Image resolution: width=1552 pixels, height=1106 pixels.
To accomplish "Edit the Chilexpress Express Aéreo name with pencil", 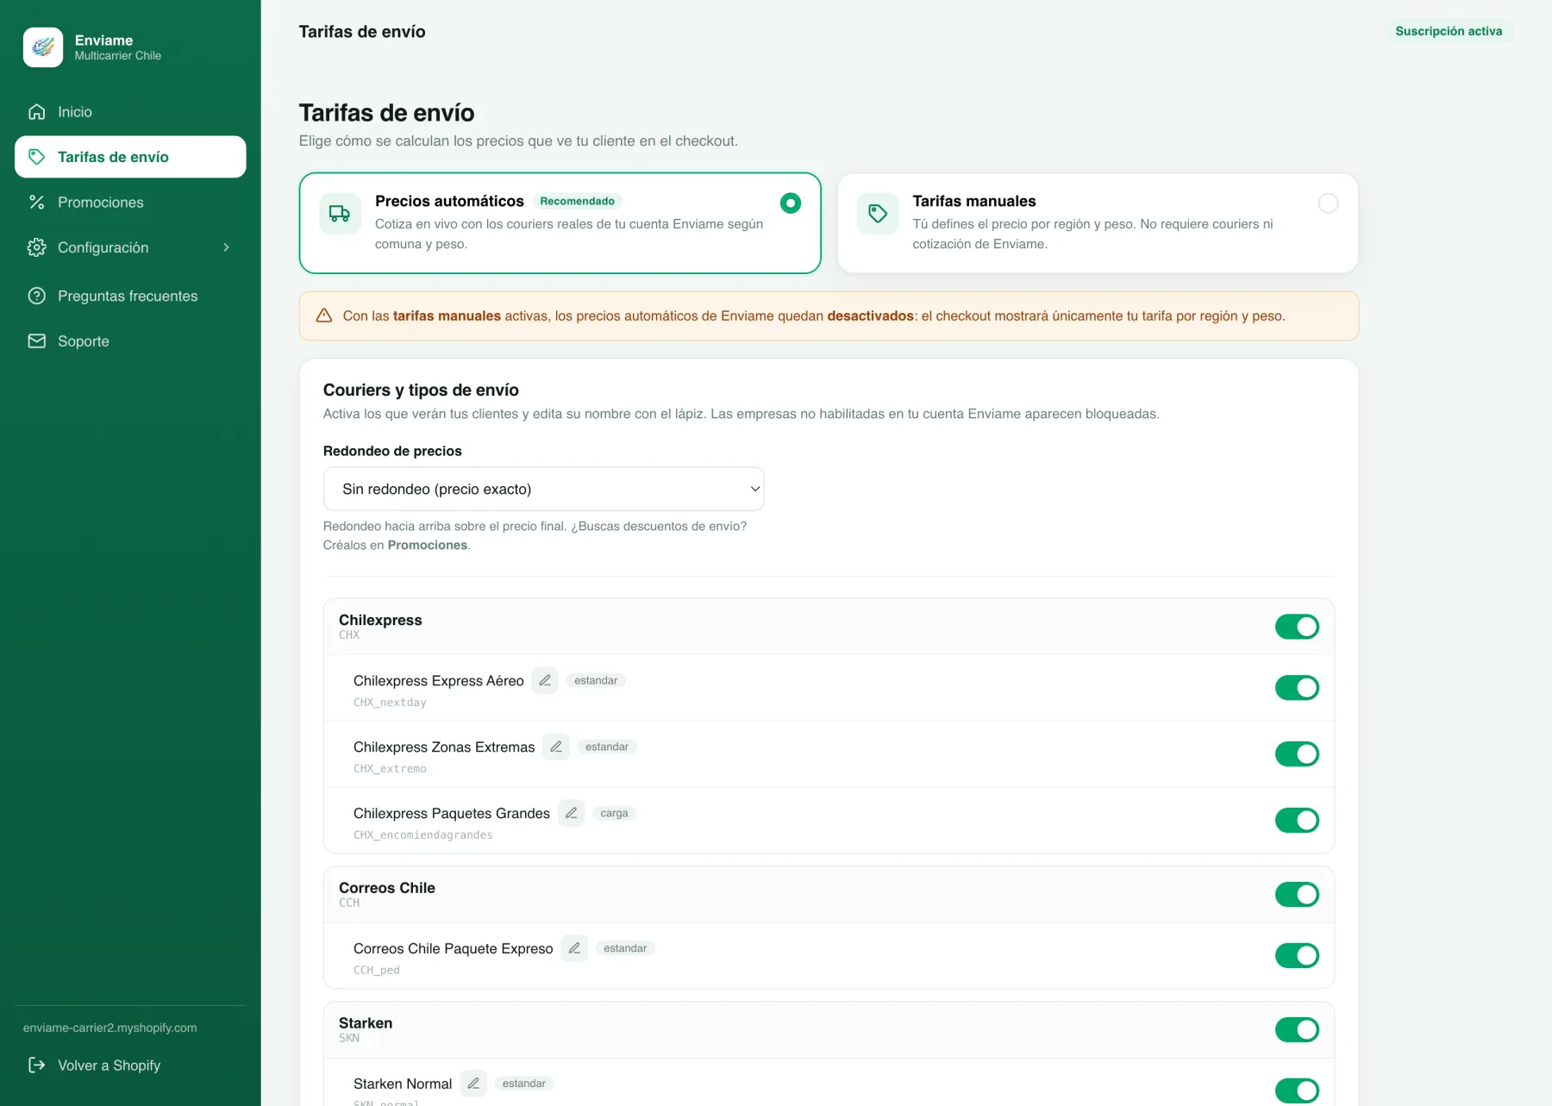I will point(545,680).
